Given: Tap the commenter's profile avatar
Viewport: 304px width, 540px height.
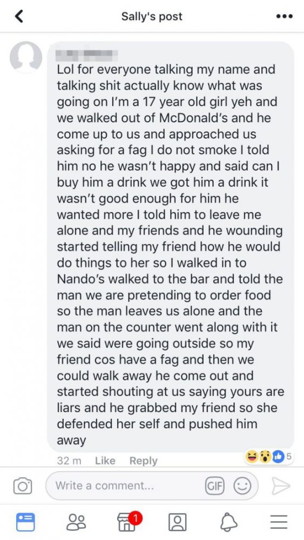Looking at the screenshot, I should click(26, 57).
